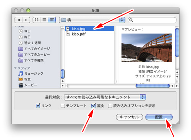Open the 選択対象 file type dropdown
This screenshot has height=140, width=191.
(105, 97)
